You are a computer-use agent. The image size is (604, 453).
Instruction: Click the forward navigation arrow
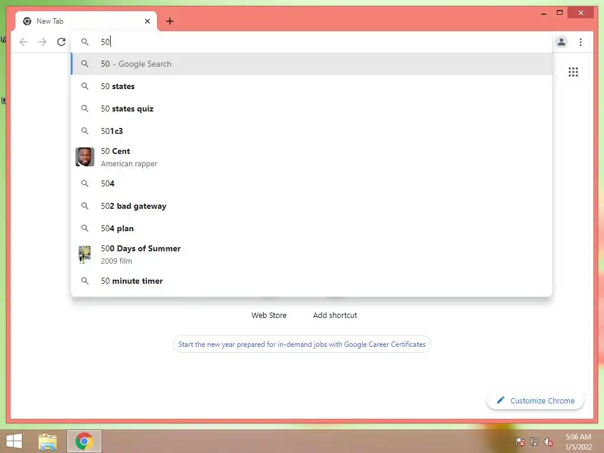click(x=42, y=42)
